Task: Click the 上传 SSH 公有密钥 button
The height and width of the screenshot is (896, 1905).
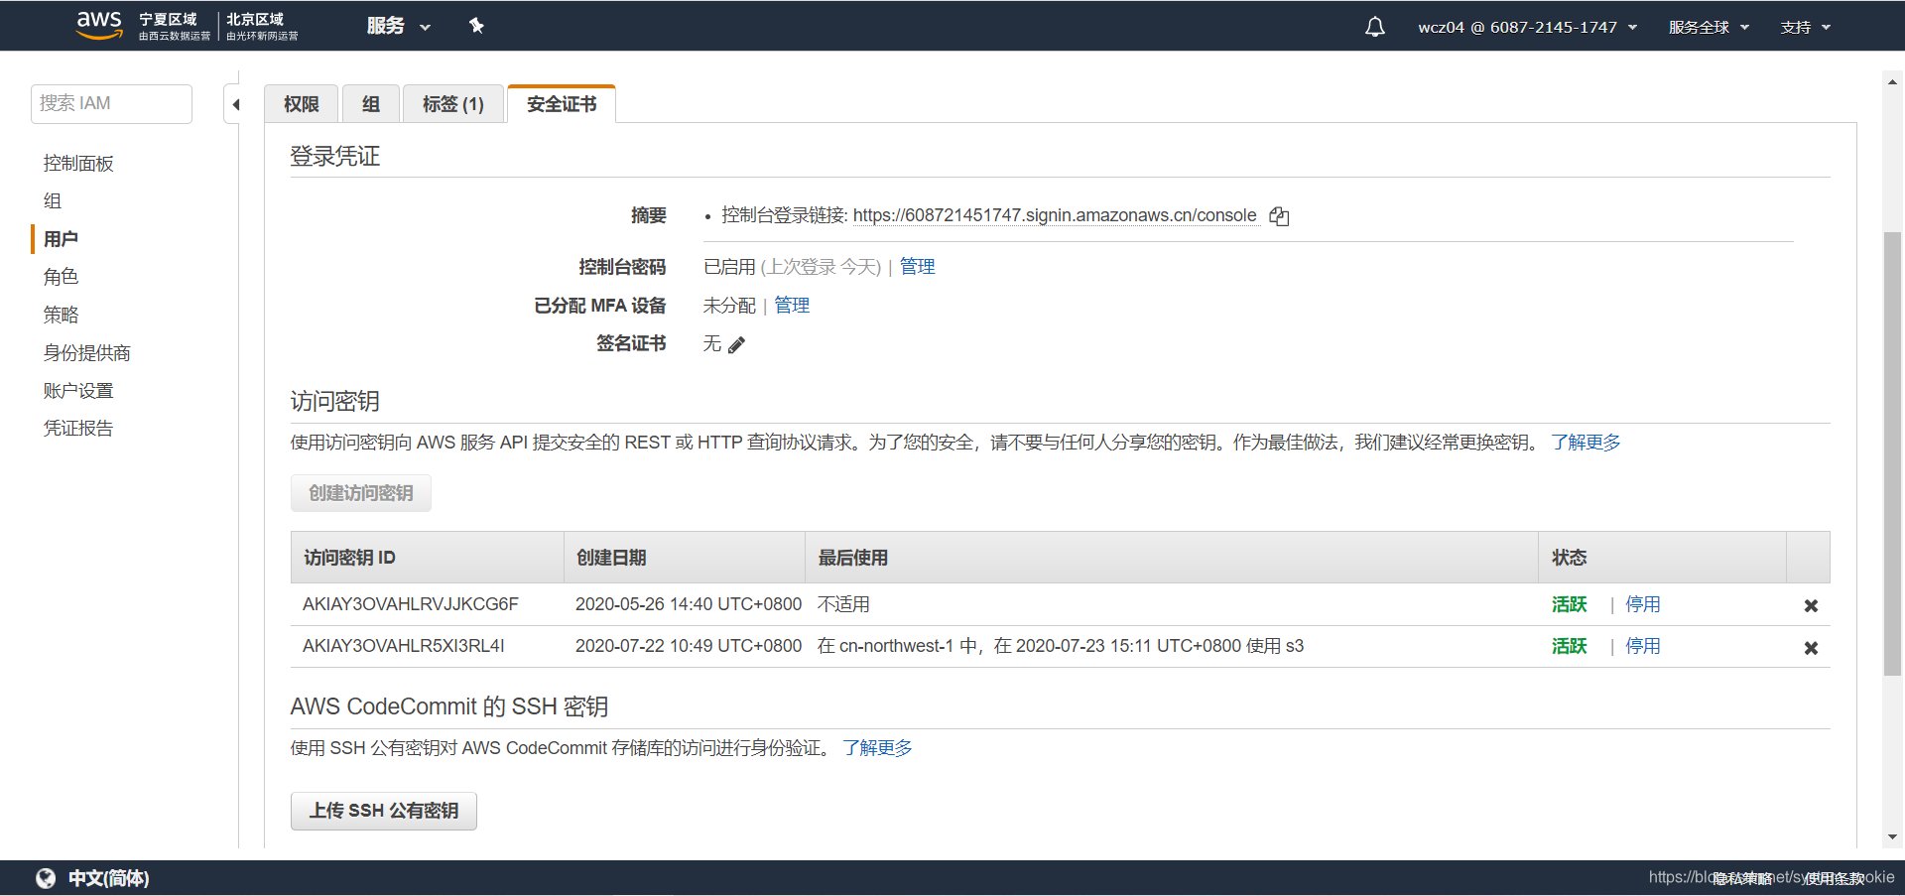Action: (384, 811)
